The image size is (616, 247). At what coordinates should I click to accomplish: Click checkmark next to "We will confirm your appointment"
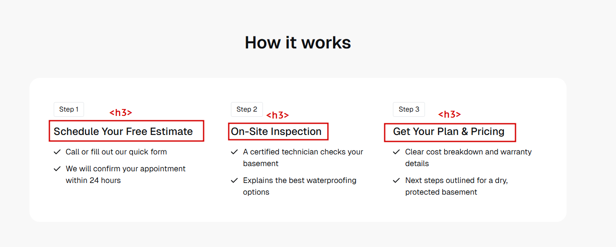[57, 169]
